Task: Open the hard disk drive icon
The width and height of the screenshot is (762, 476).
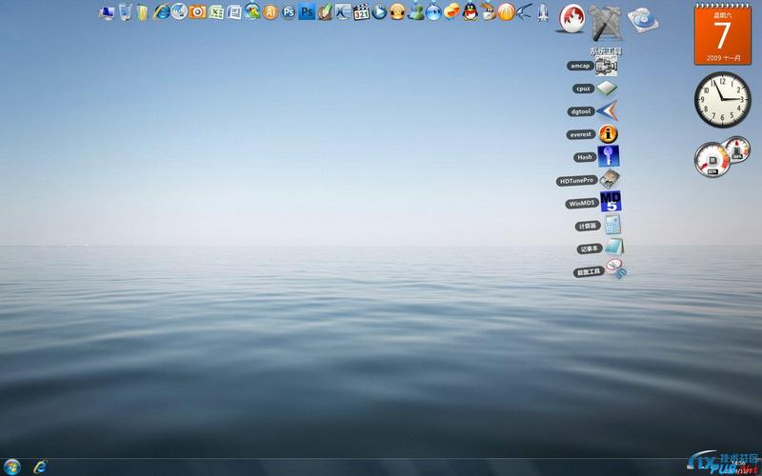Action: [643, 20]
